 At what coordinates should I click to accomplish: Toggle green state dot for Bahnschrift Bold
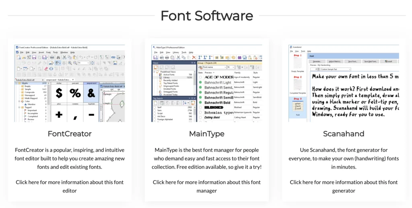click(200, 102)
